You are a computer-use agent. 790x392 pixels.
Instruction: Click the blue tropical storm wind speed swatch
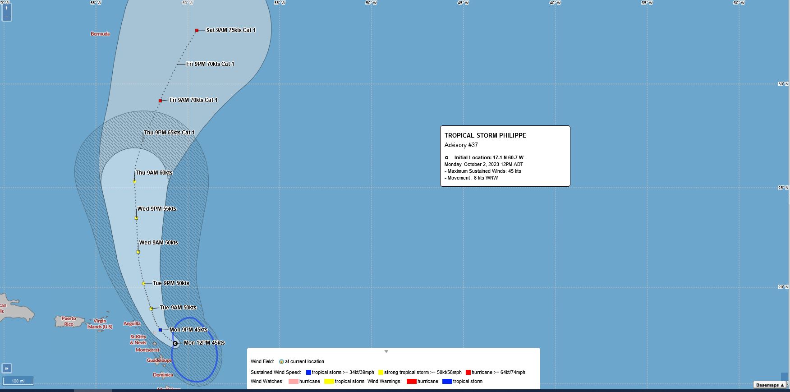[x=308, y=373]
